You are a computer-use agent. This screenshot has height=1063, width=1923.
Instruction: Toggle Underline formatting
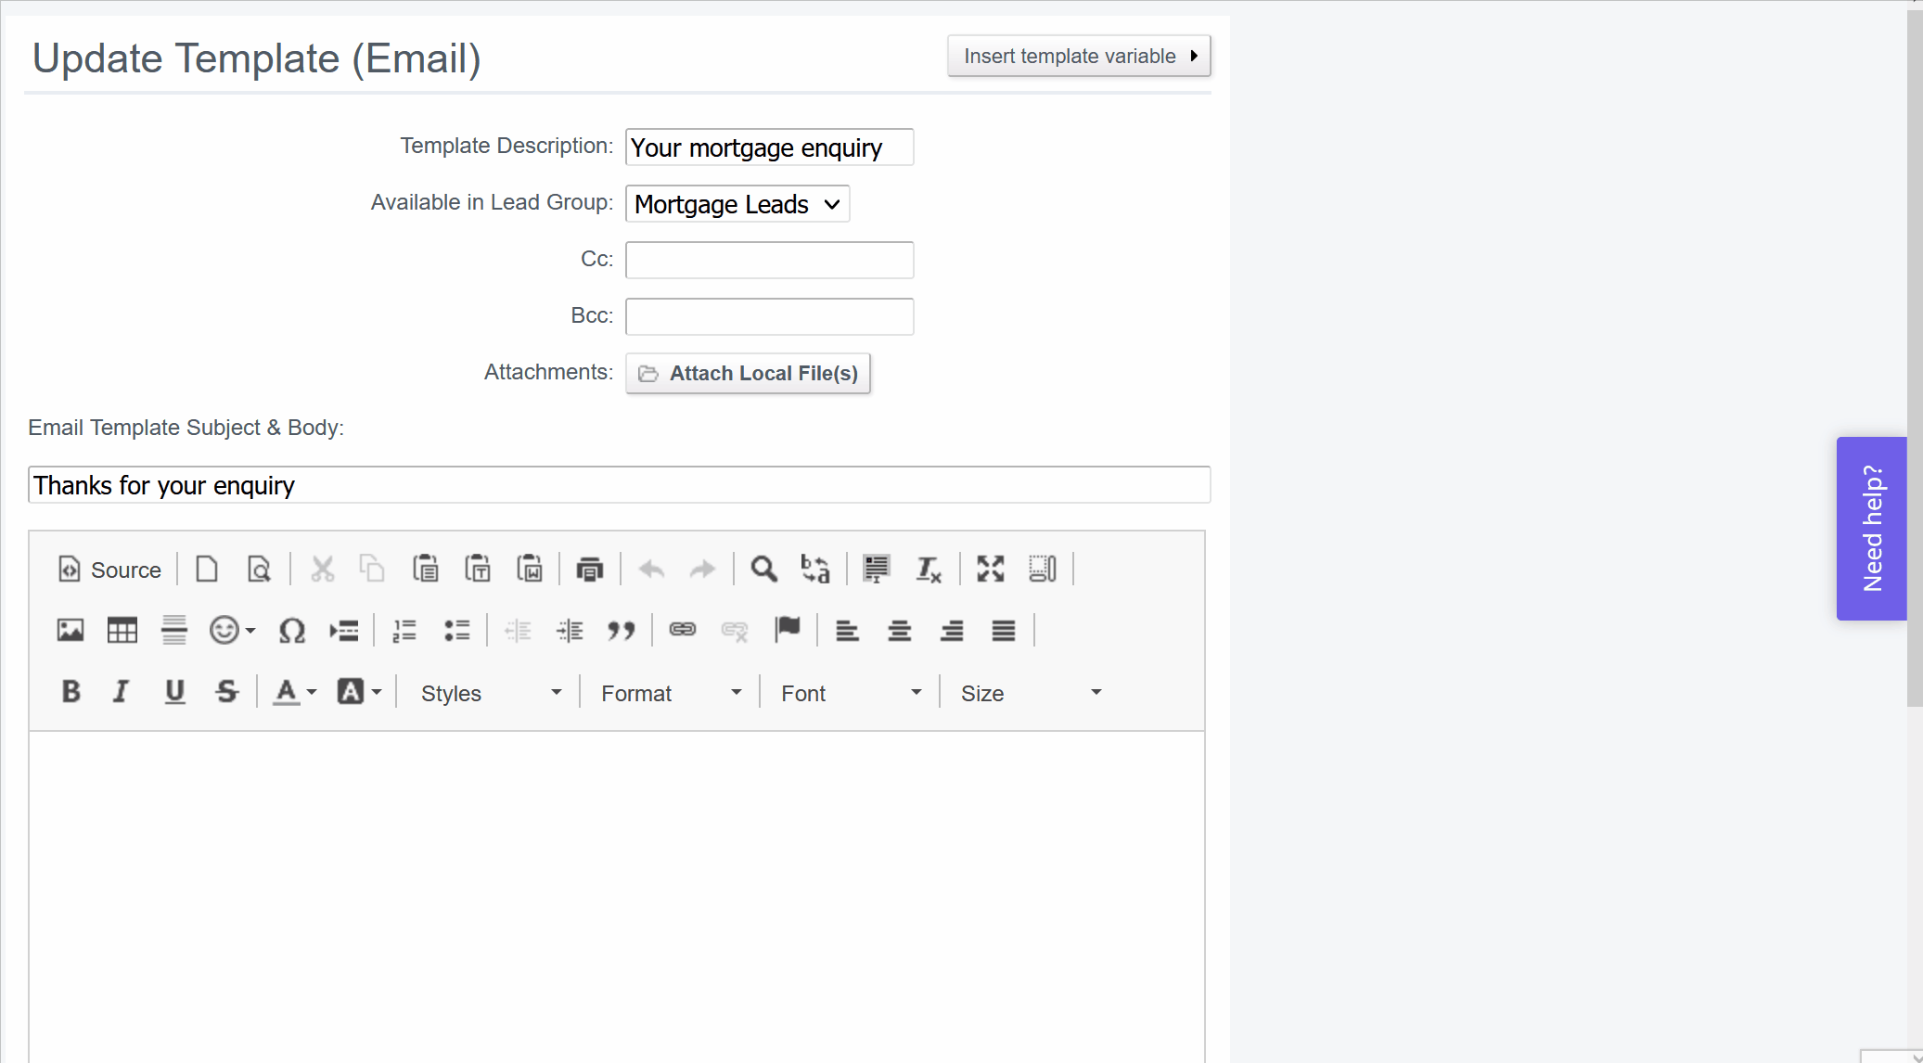174,692
